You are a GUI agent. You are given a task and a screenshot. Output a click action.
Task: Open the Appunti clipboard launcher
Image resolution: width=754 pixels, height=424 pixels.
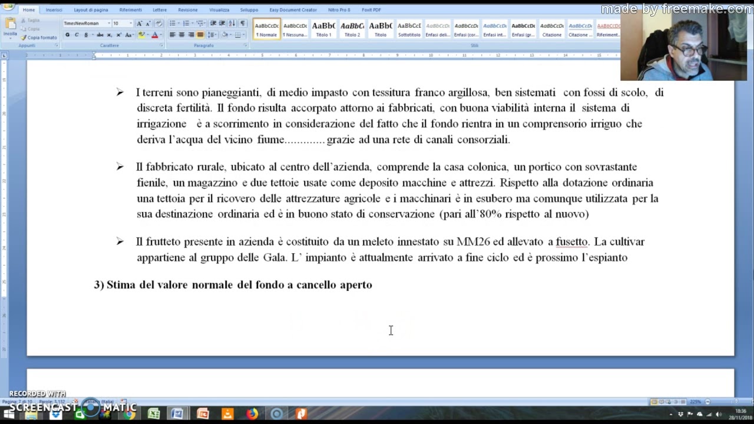tap(57, 45)
